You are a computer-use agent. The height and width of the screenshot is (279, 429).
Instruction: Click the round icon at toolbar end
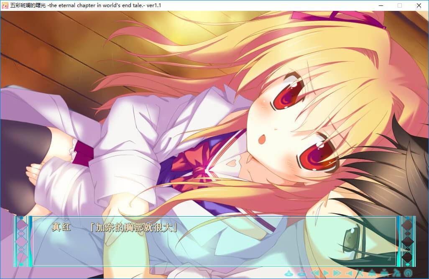click(x=408, y=274)
